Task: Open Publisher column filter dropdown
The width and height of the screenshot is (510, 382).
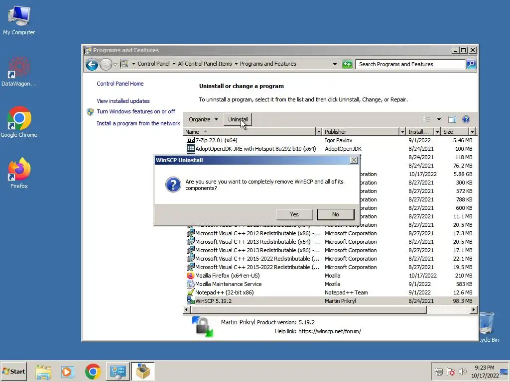Action: coord(402,131)
